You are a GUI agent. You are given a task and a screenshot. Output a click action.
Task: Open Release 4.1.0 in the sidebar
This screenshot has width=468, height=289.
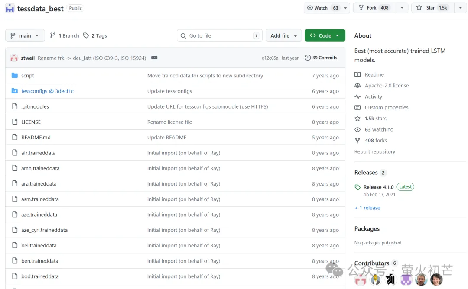coord(378,187)
